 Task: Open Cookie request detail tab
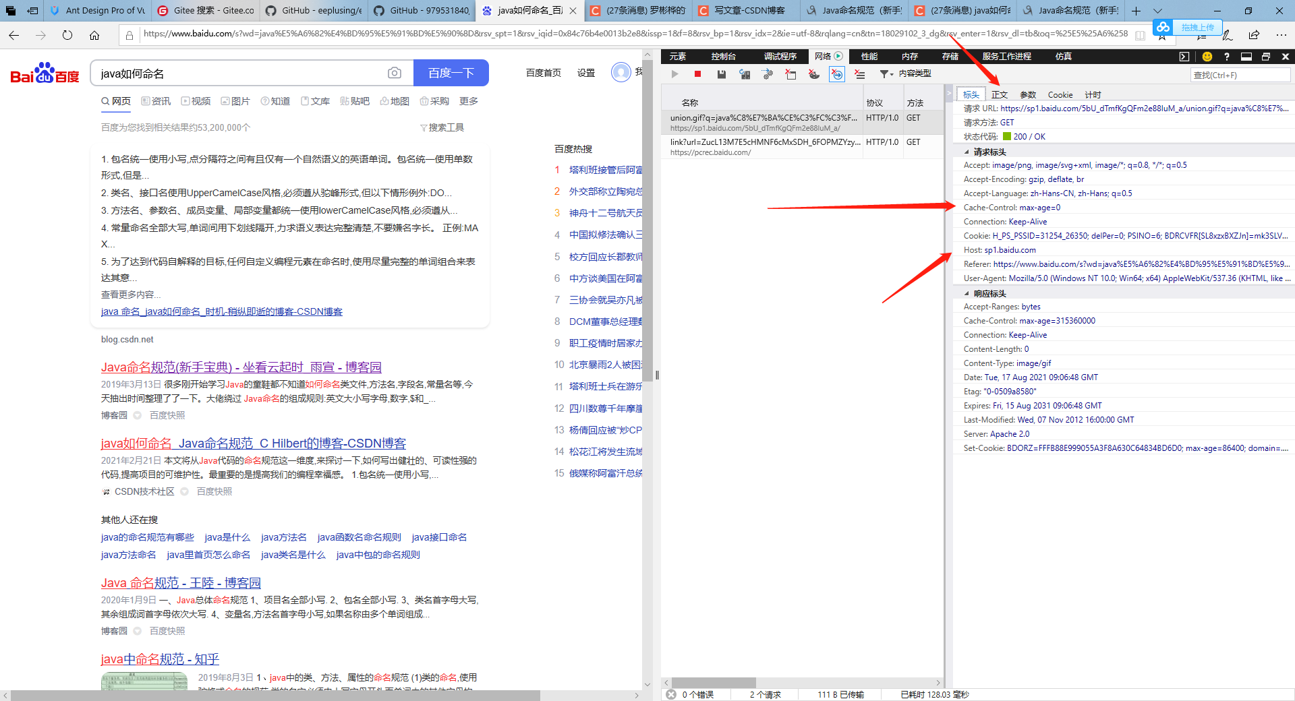pyautogui.click(x=1060, y=95)
